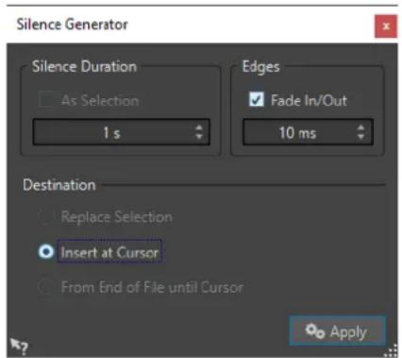This screenshot has width=402, height=358.
Task: Close the Silence Generator dialog
Action: pos(386,26)
